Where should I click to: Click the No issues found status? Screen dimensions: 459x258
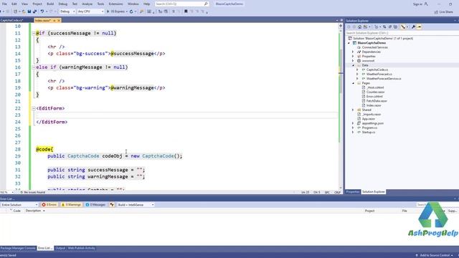(x=33, y=192)
